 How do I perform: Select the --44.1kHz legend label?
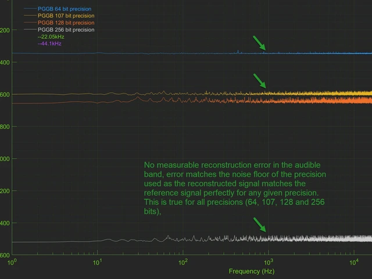point(49,44)
